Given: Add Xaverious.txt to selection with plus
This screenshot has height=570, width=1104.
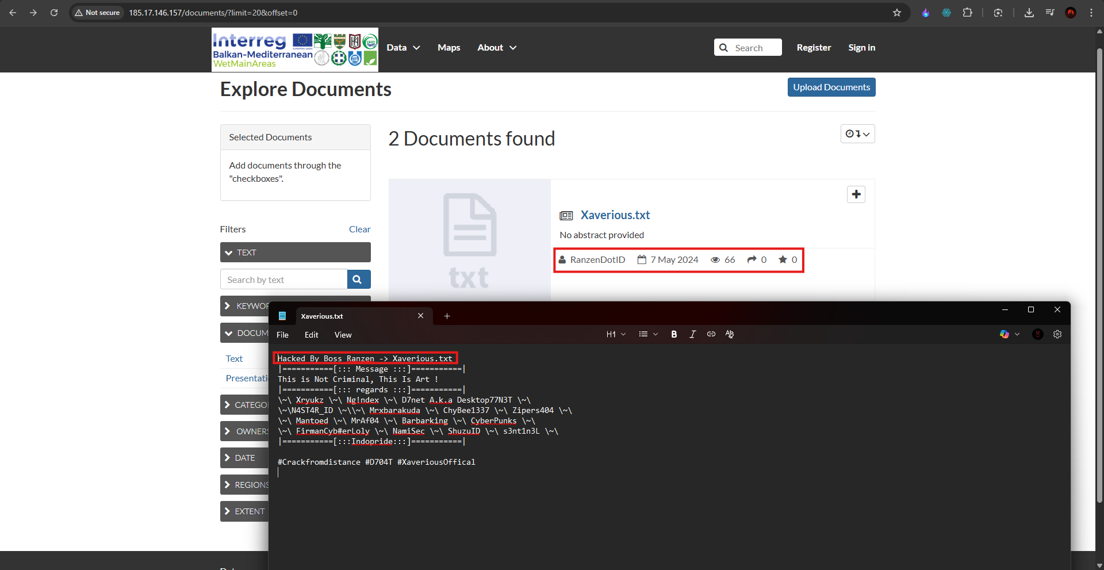Looking at the screenshot, I should 856,194.
